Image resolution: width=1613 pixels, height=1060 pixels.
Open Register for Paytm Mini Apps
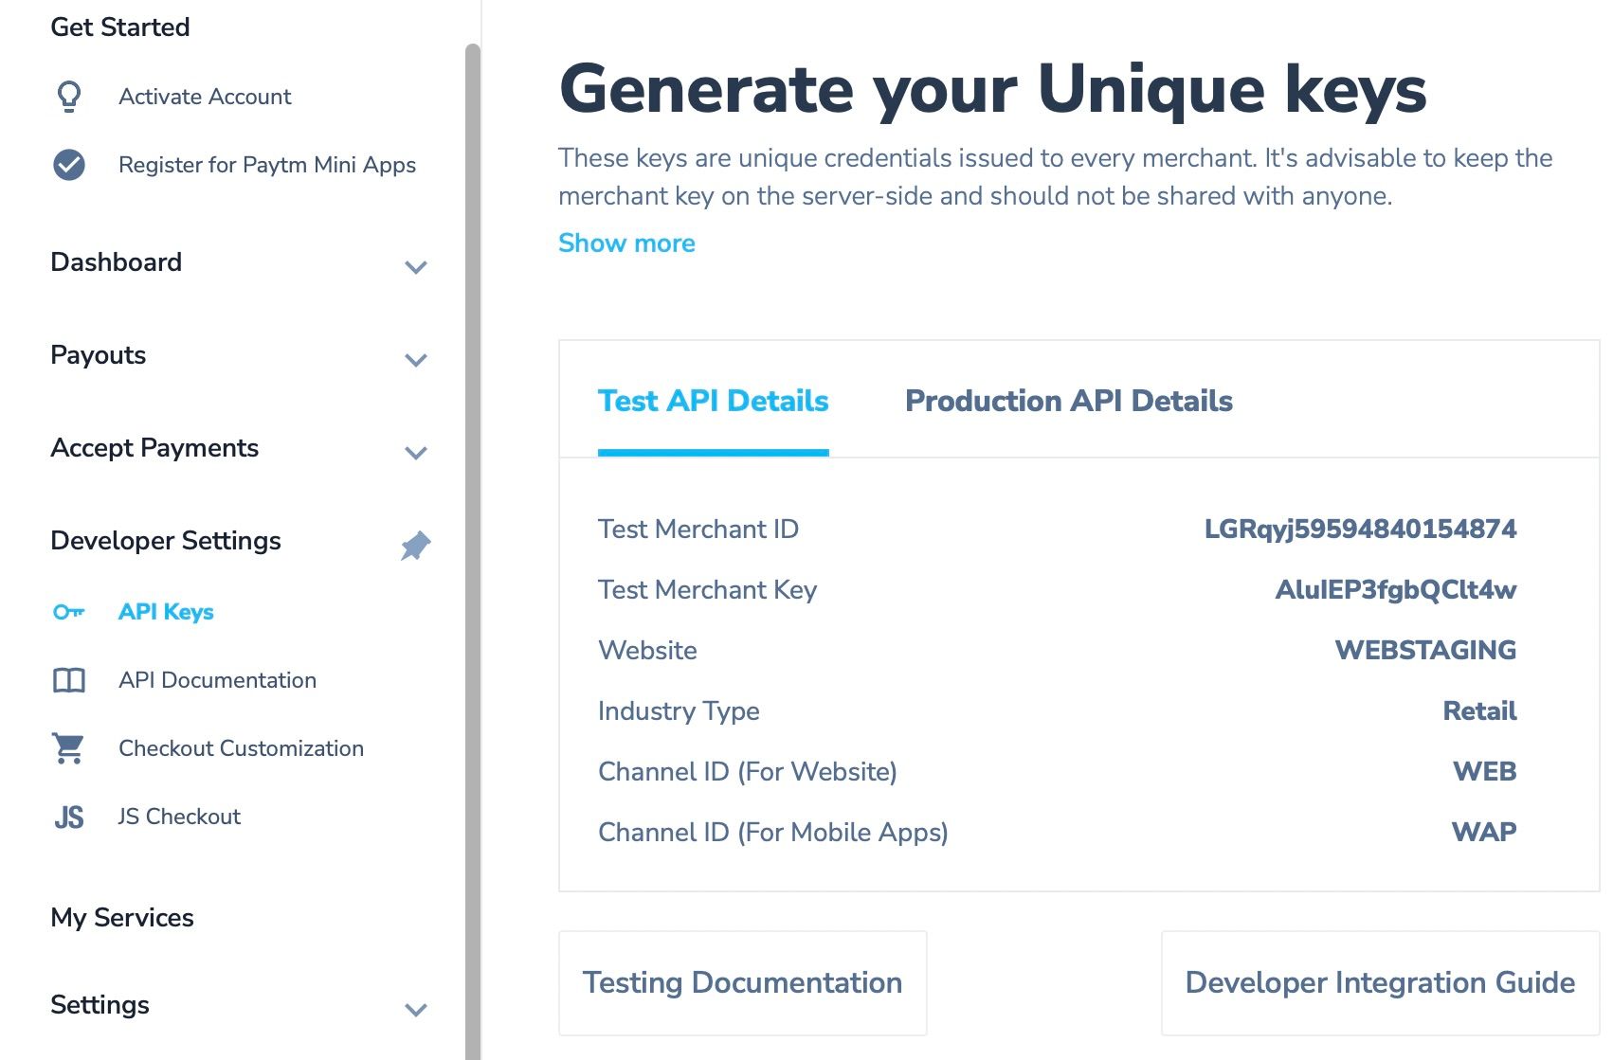click(x=267, y=165)
